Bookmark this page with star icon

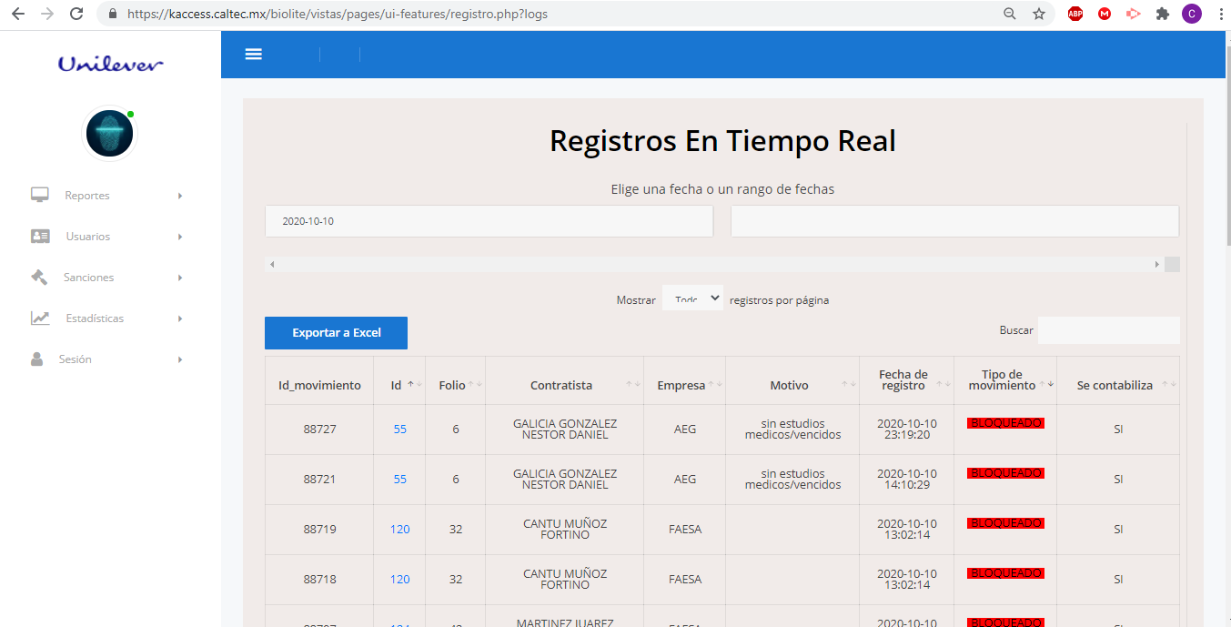(1039, 14)
